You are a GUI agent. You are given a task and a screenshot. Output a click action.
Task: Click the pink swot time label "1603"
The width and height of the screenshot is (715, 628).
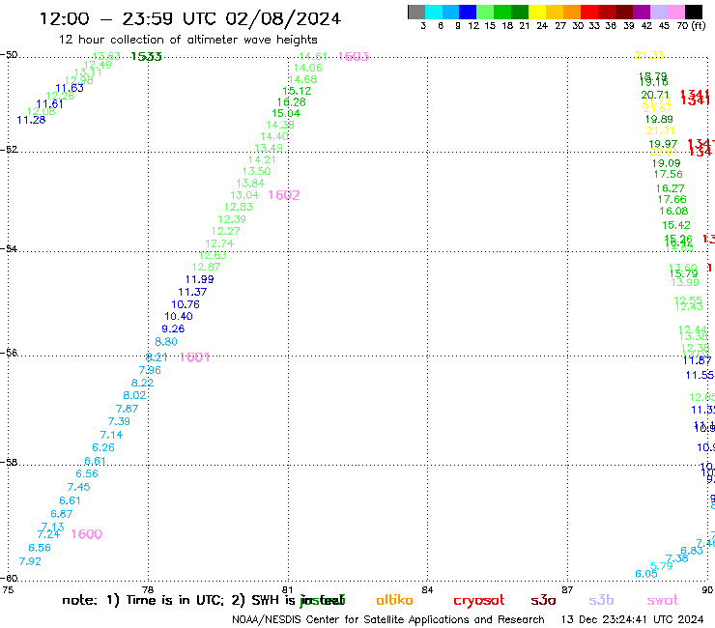[354, 57]
